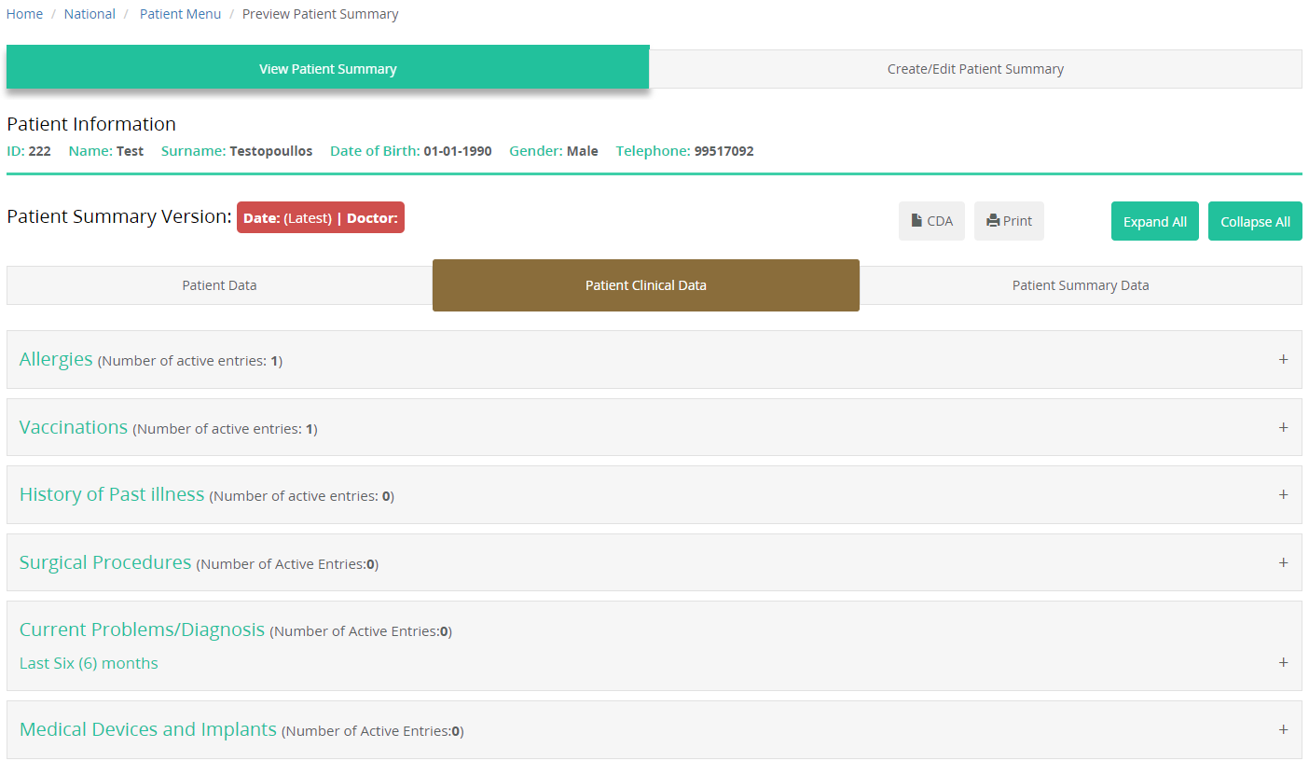Expand Surgical Procedures plus icon
The width and height of the screenshot is (1309, 761).
(1283, 562)
